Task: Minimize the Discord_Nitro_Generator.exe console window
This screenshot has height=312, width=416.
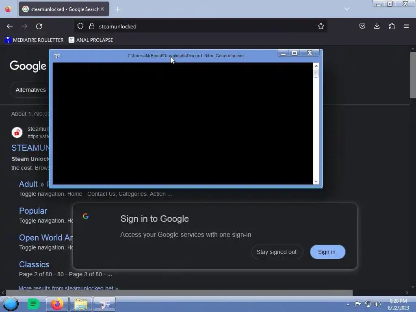Action: 283,53
